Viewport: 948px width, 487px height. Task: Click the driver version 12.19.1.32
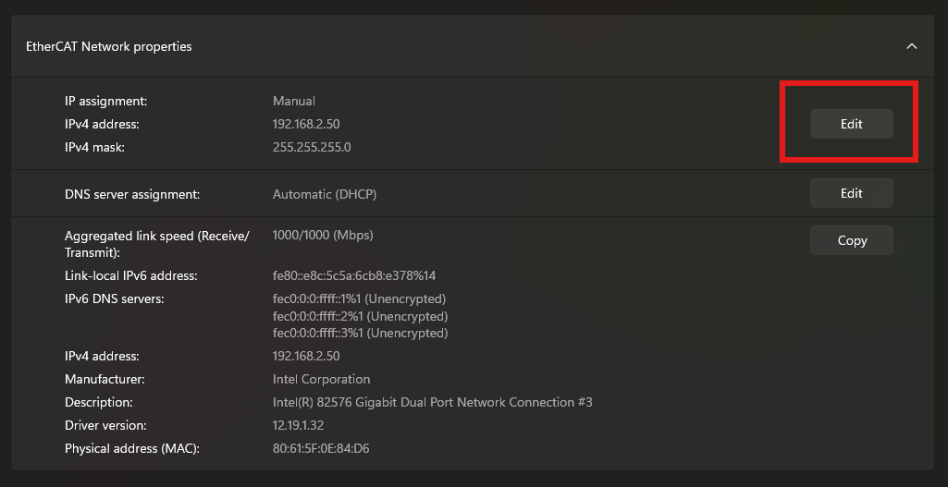click(x=298, y=425)
